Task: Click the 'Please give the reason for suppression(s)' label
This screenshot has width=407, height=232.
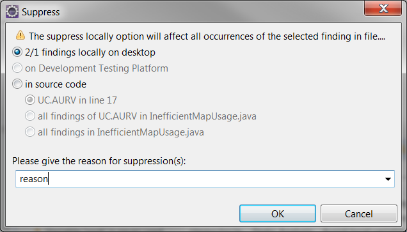Action: coord(99,161)
